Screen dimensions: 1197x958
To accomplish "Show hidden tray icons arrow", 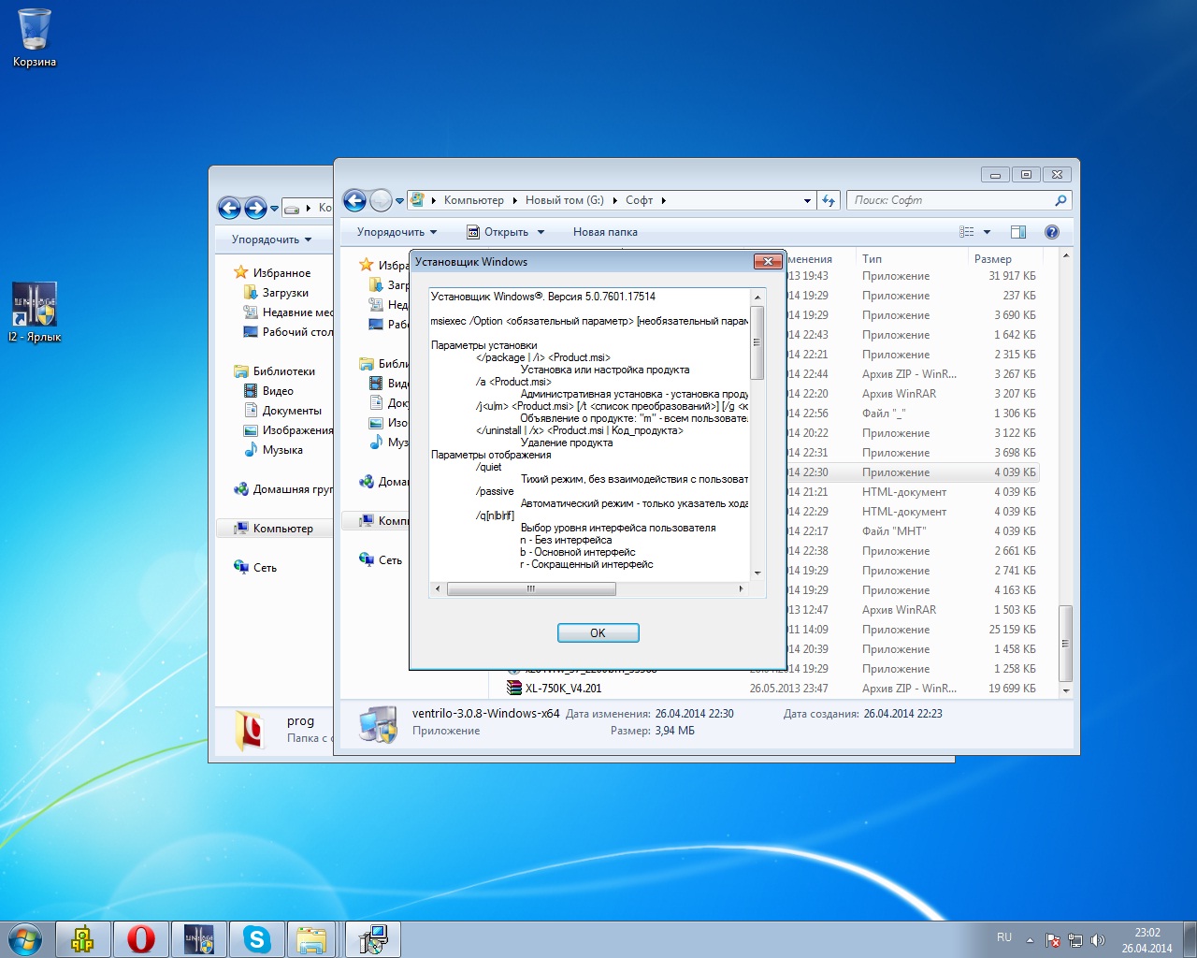I will tap(1030, 940).
